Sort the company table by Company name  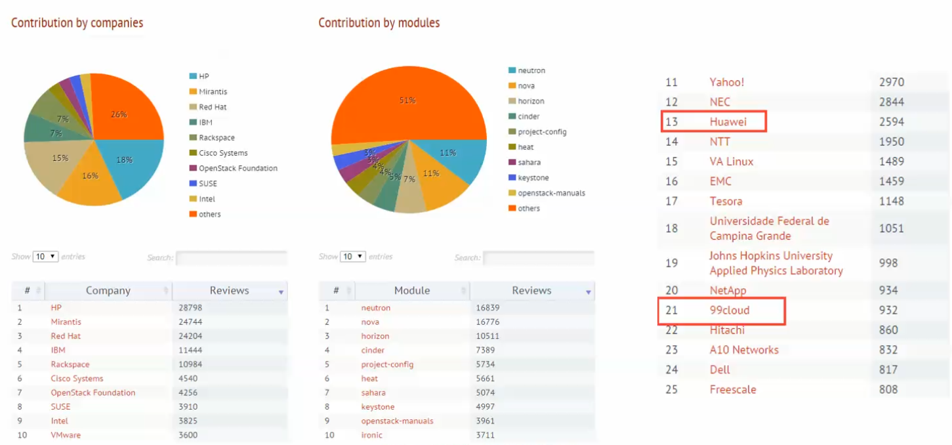click(x=109, y=290)
